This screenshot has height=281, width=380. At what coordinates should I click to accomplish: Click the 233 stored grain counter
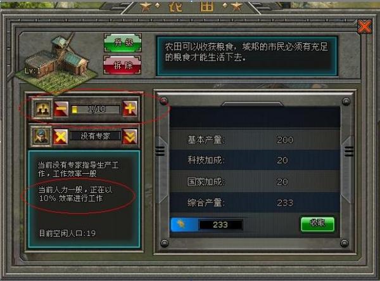(220, 225)
